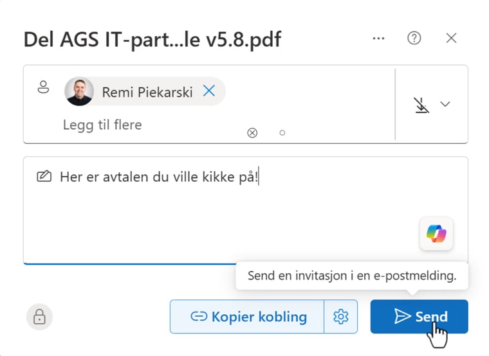
Task: Click the lock icon at bottom left
Action: click(39, 317)
